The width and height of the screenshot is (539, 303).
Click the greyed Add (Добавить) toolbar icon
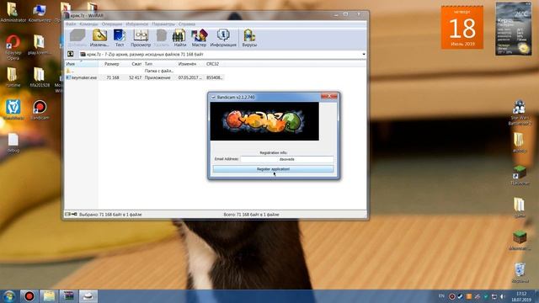[x=77, y=38]
